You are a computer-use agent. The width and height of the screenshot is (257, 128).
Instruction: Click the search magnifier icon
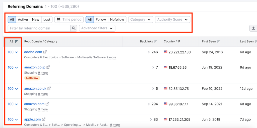[74, 28]
